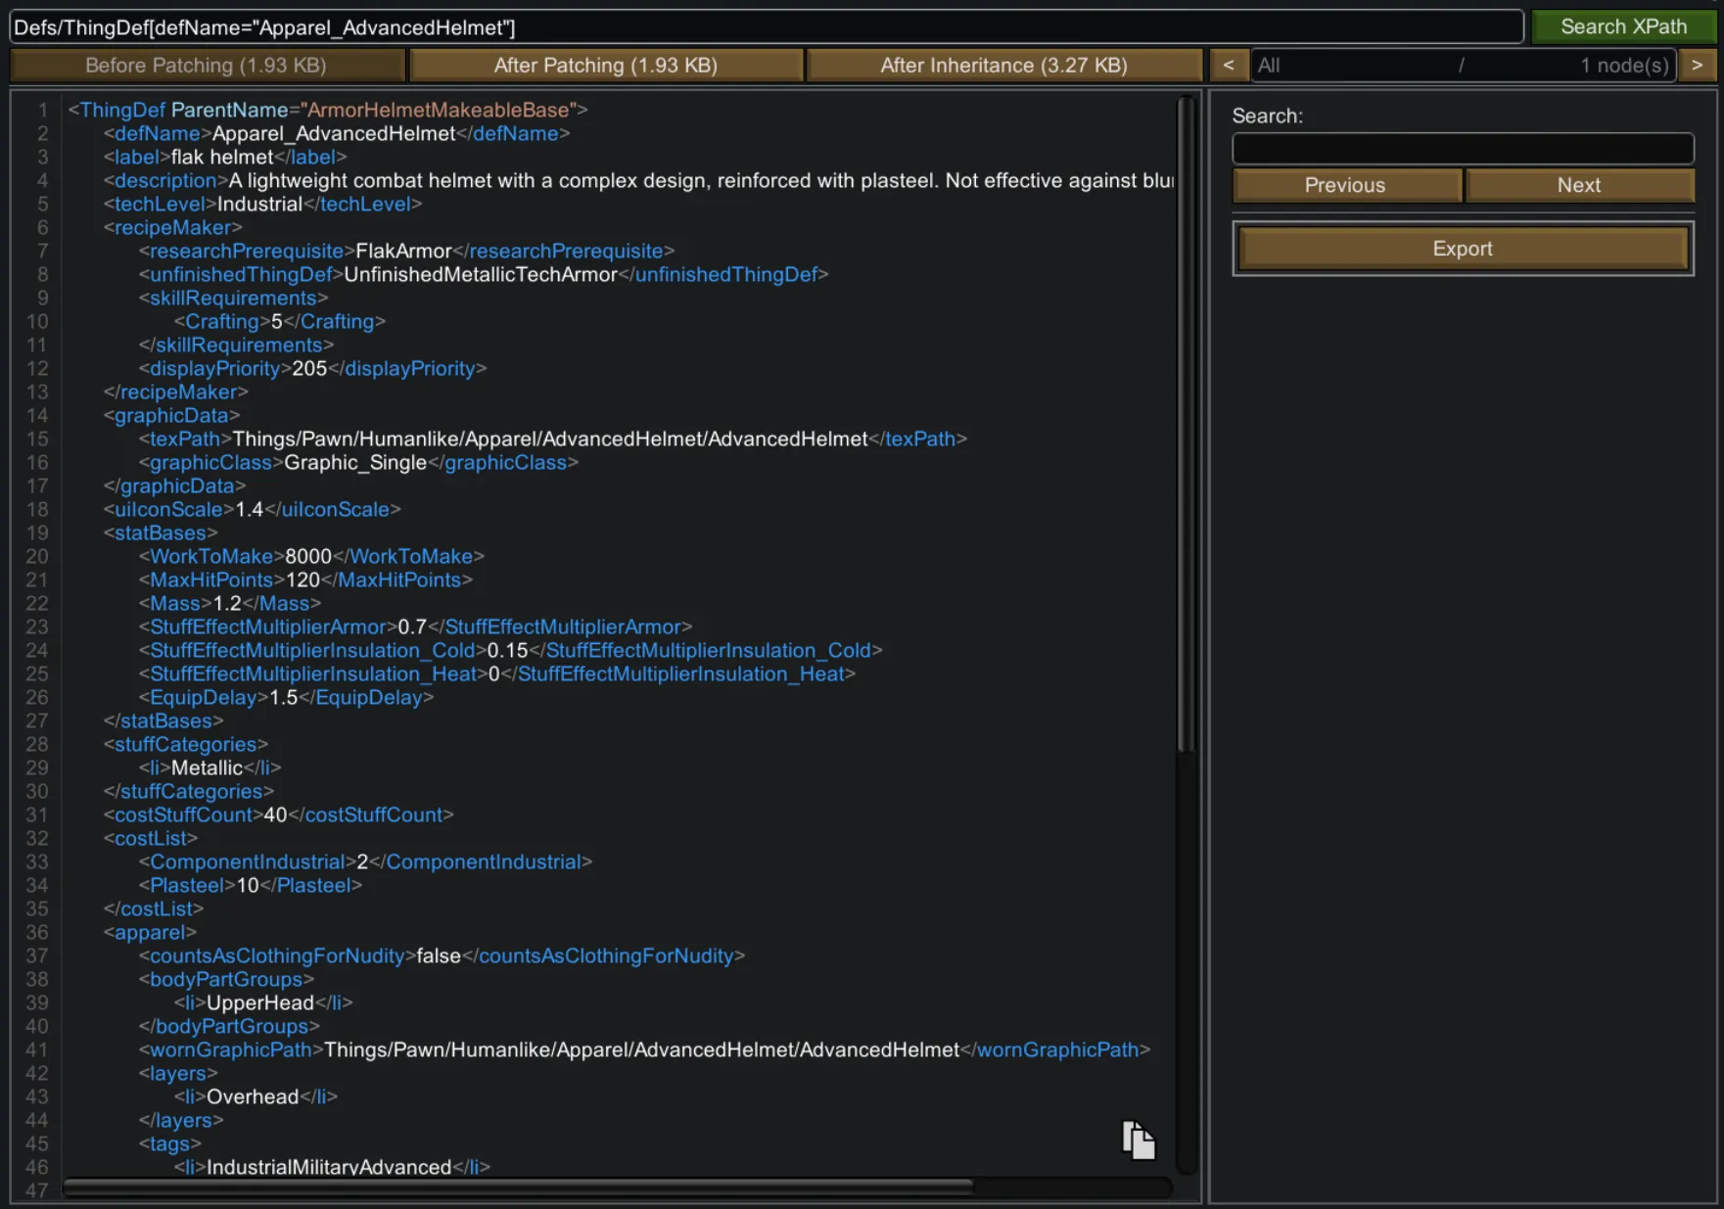Click the 1 node(s) count label

tap(1623, 66)
